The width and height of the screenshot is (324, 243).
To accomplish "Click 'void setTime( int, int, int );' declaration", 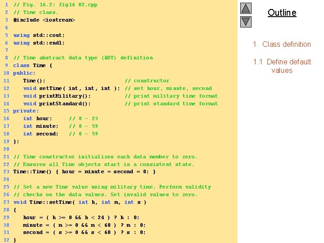I will [x=72, y=88].
